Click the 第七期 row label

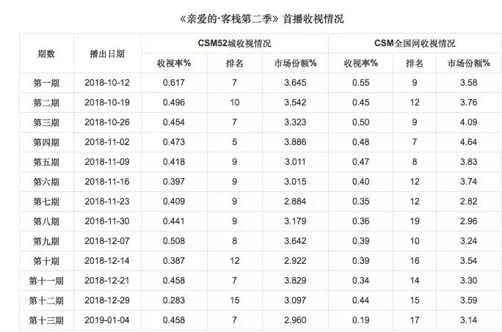[46, 202]
